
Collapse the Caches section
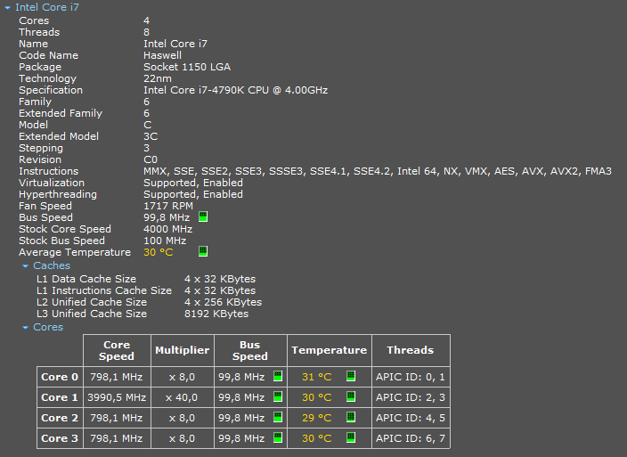click(x=26, y=265)
